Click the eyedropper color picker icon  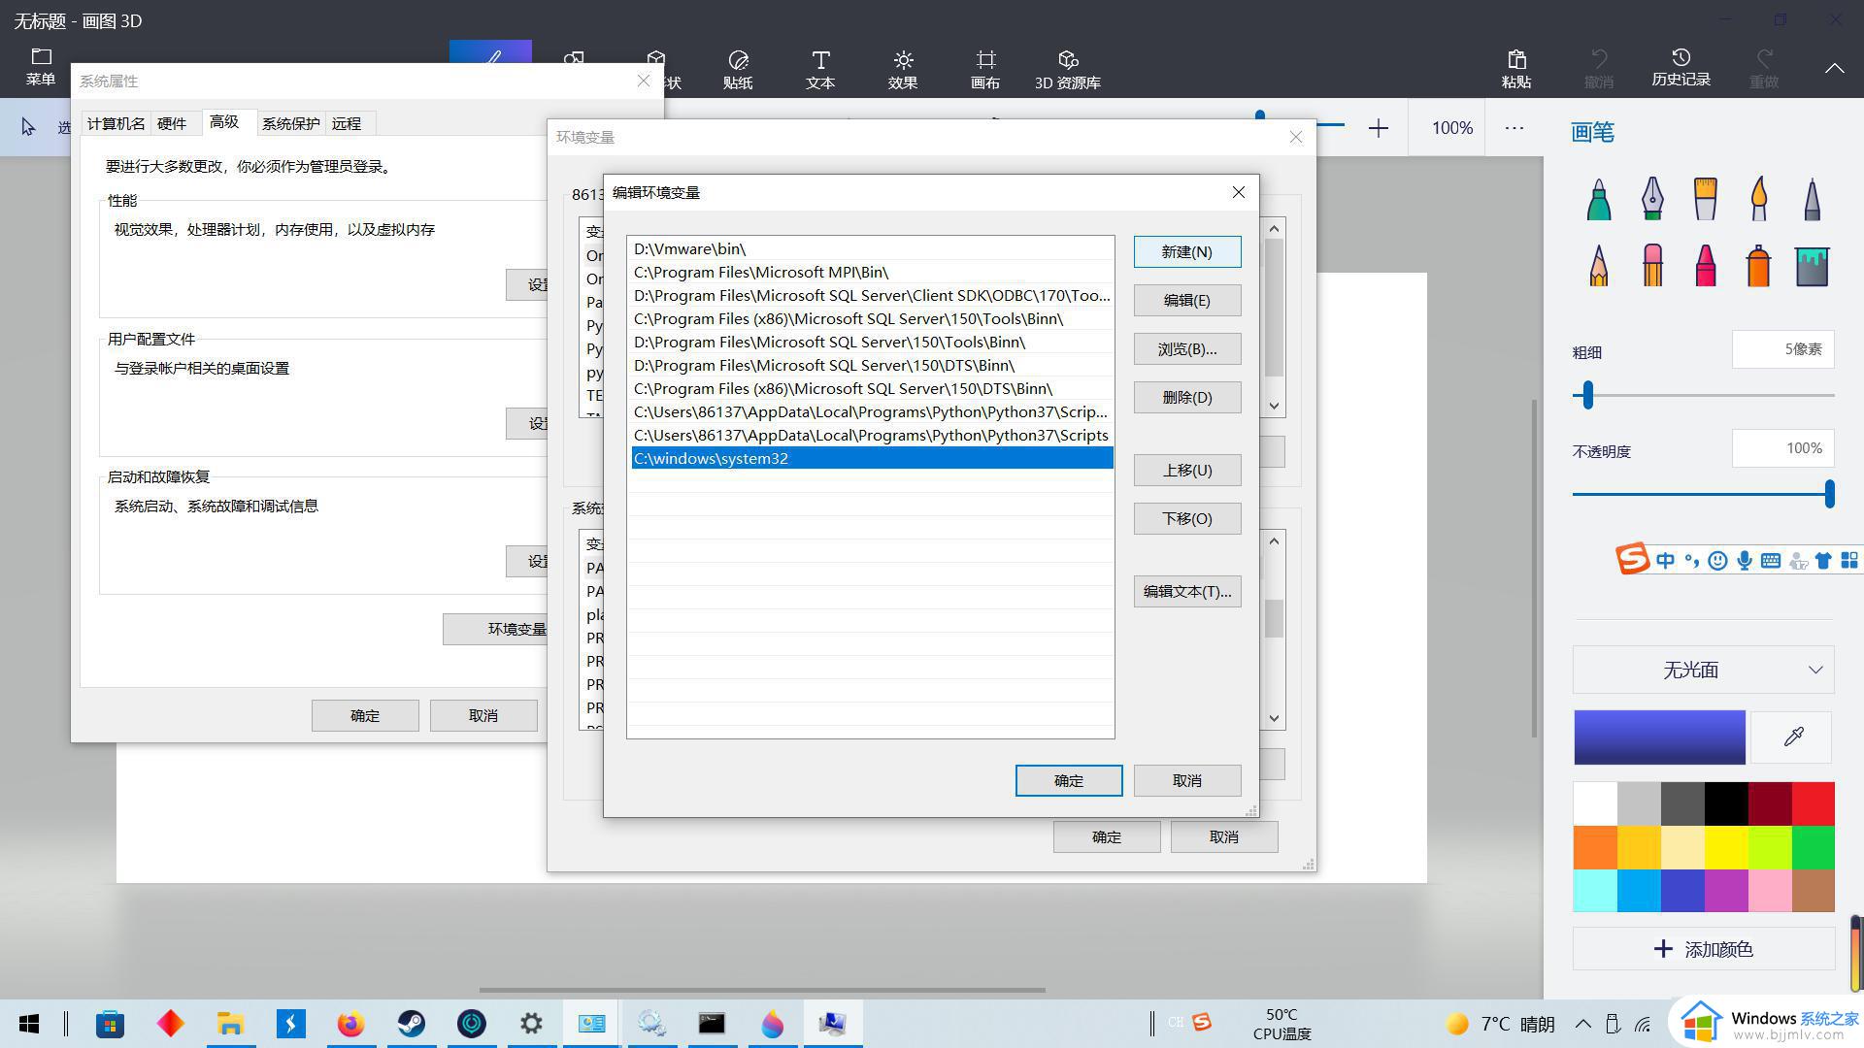click(x=1793, y=737)
